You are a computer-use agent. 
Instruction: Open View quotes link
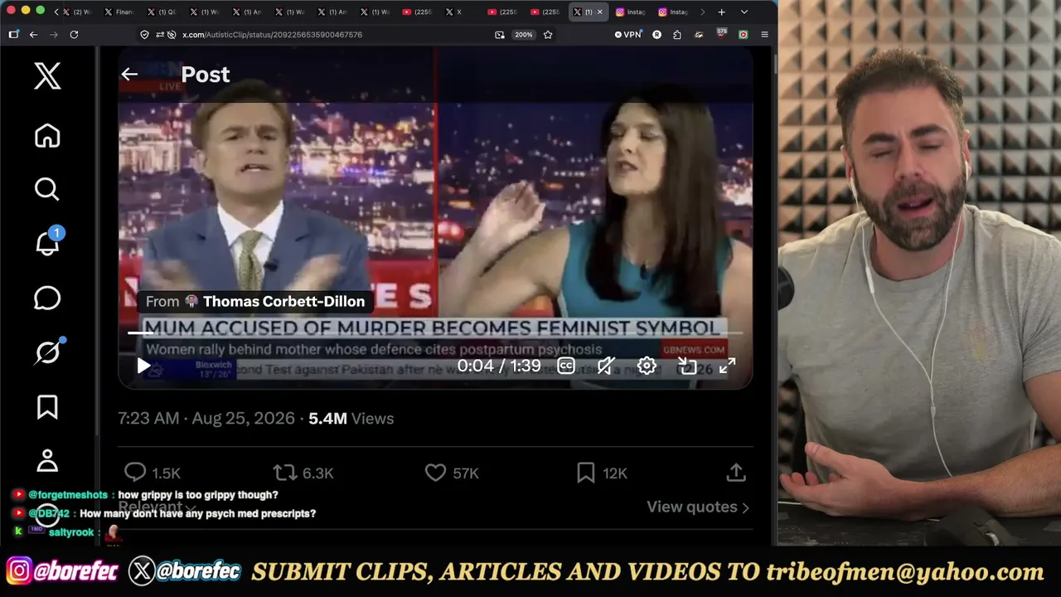click(x=698, y=507)
